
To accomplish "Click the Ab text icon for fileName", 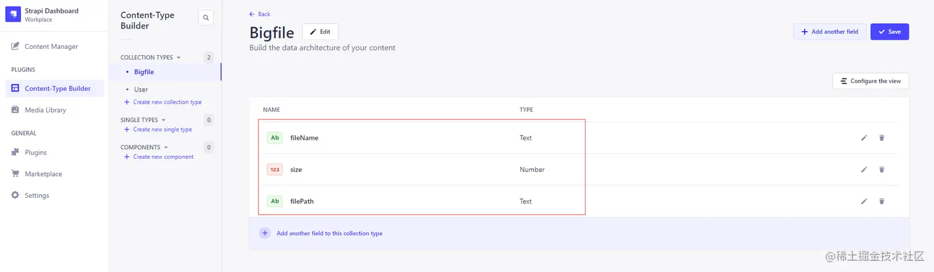I will [x=275, y=138].
